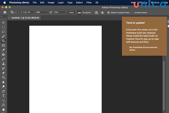The height and width of the screenshot is (113, 169).
Task: Open the Layer menu
Action: [61, 3]
